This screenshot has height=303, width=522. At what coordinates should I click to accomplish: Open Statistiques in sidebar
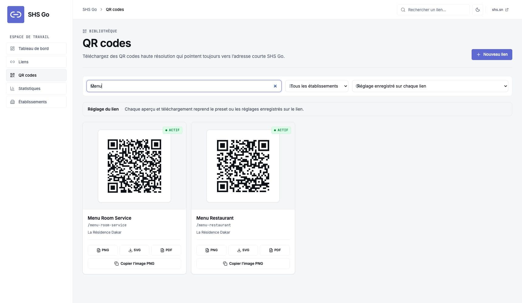[36, 88]
